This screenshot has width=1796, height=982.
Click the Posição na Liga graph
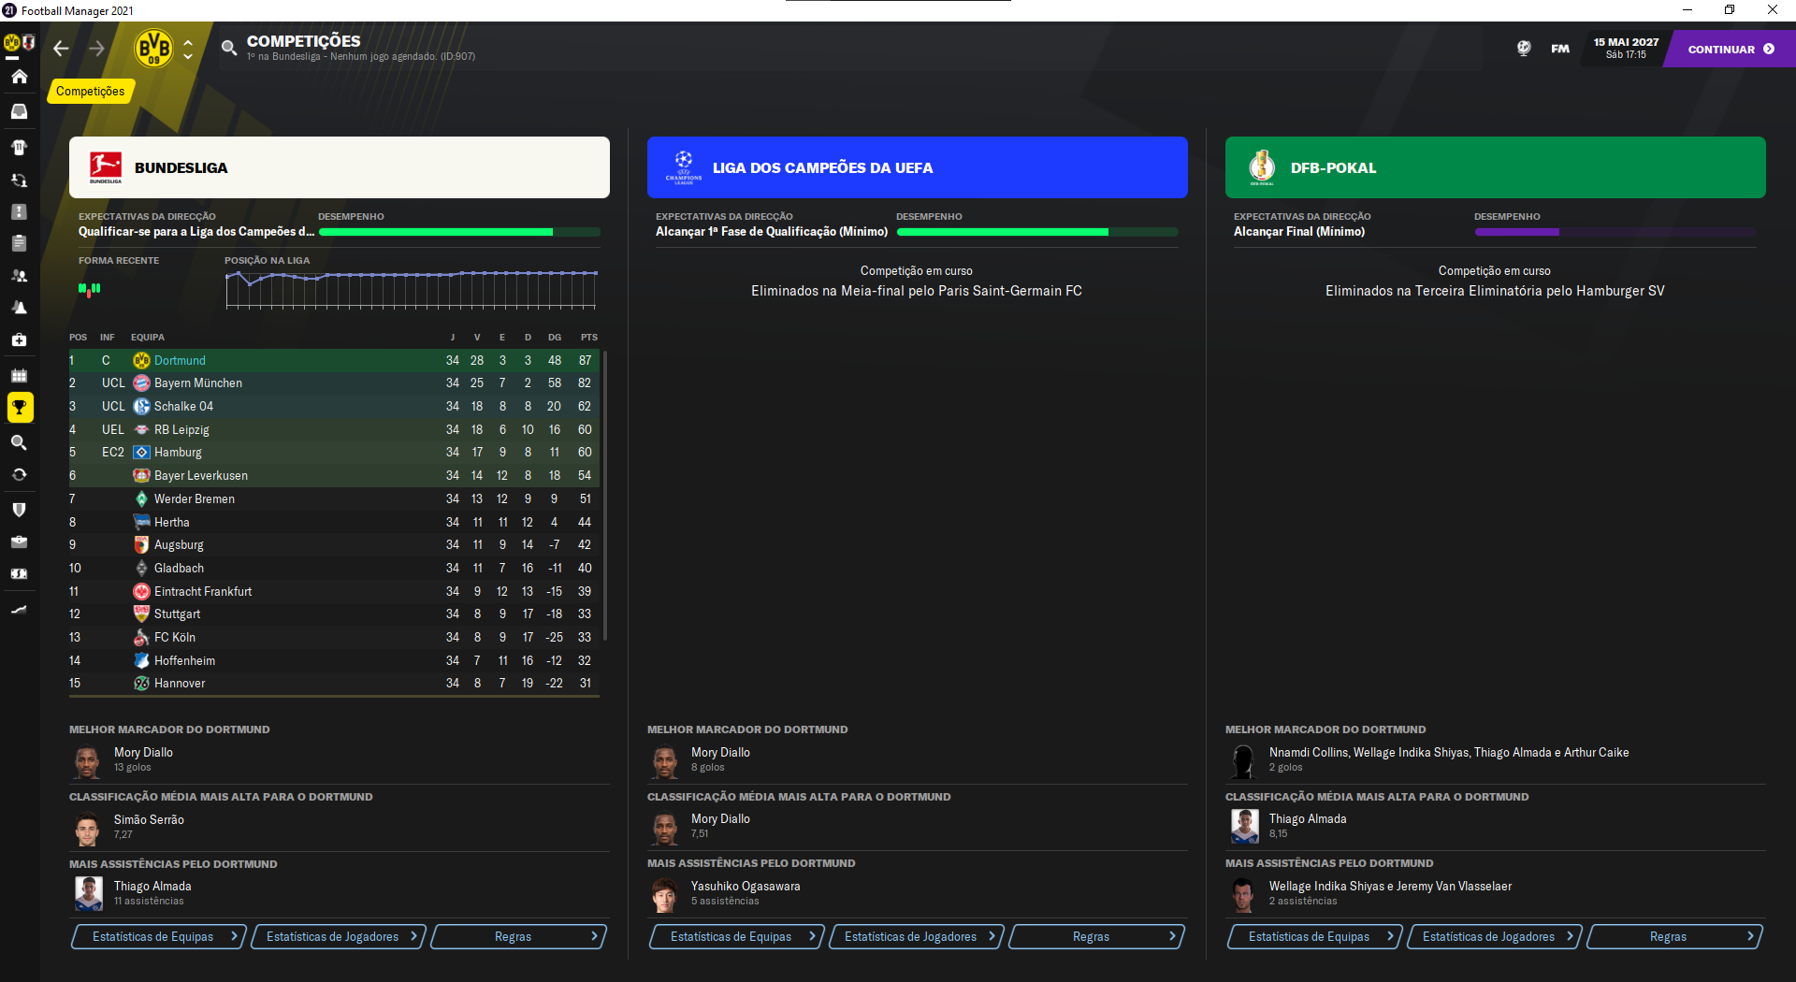click(x=412, y=289)
